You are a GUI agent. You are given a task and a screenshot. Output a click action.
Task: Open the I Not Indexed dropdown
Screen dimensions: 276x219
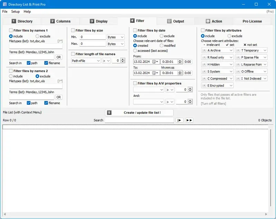pos(251,79)
